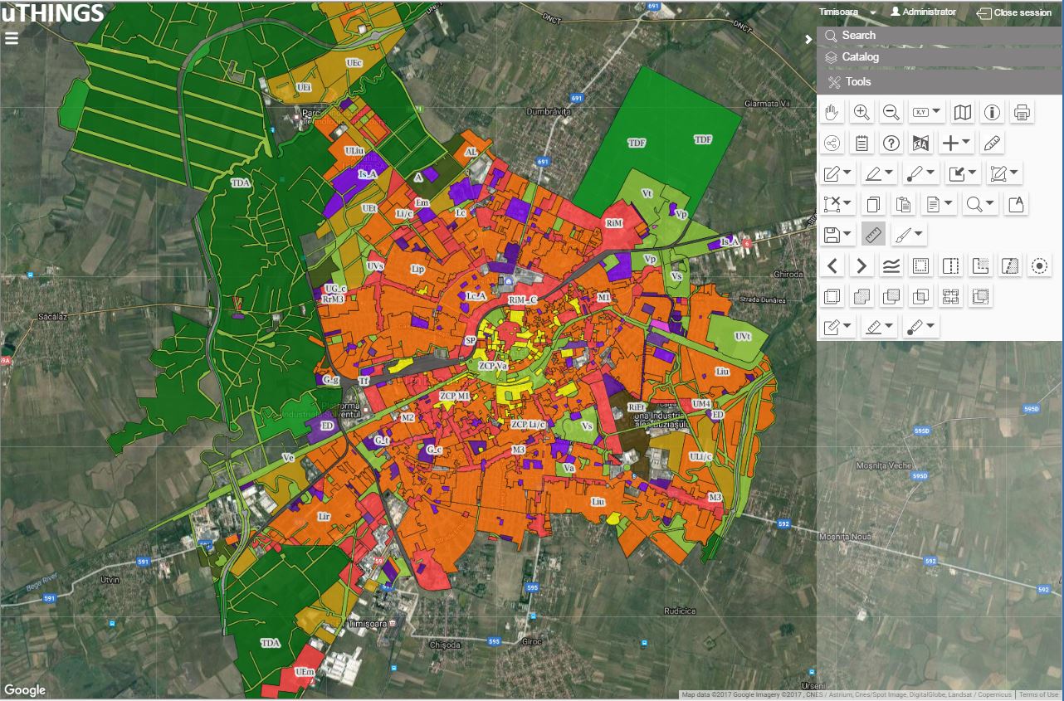Click the Copy features icon
This screenshot has width=1064, height=701.
[872, 204]
